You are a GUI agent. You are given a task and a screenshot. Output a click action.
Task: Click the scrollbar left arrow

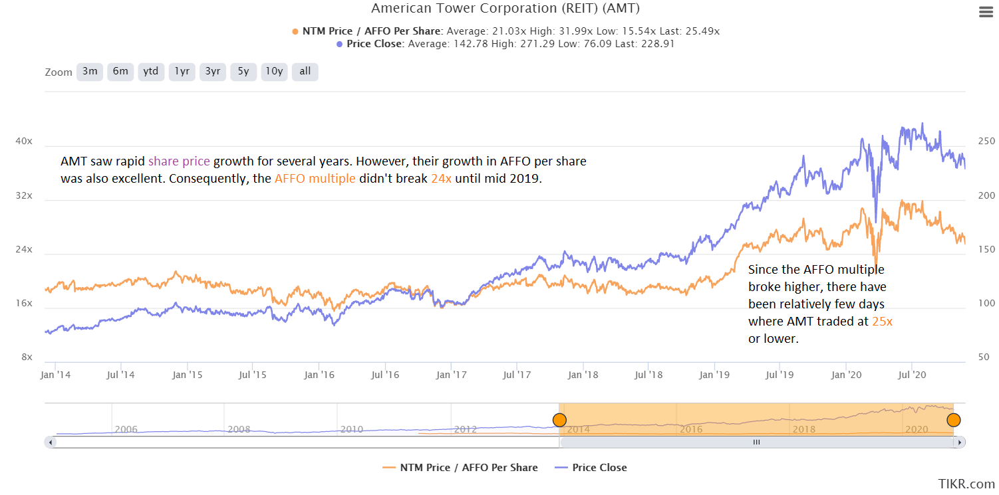49,442
